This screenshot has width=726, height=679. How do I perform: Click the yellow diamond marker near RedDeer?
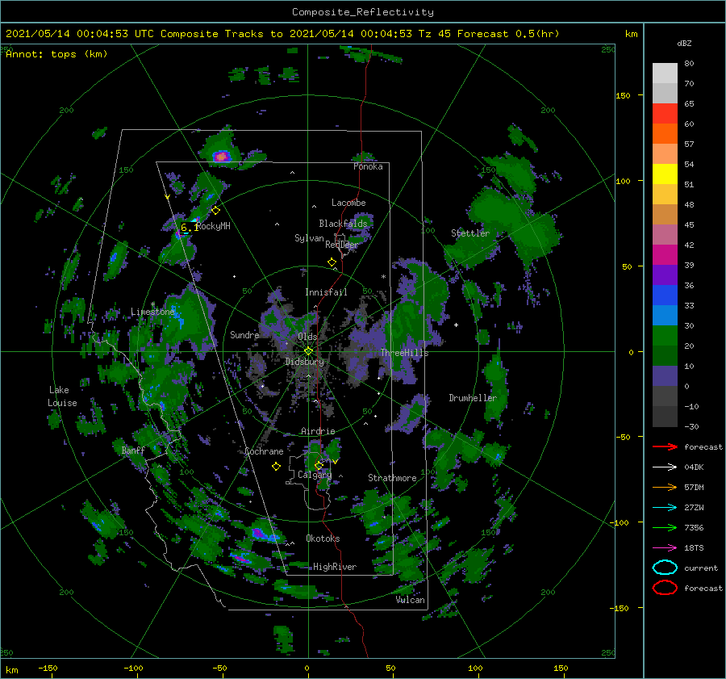pyautogui.click(x=332, y=262)
